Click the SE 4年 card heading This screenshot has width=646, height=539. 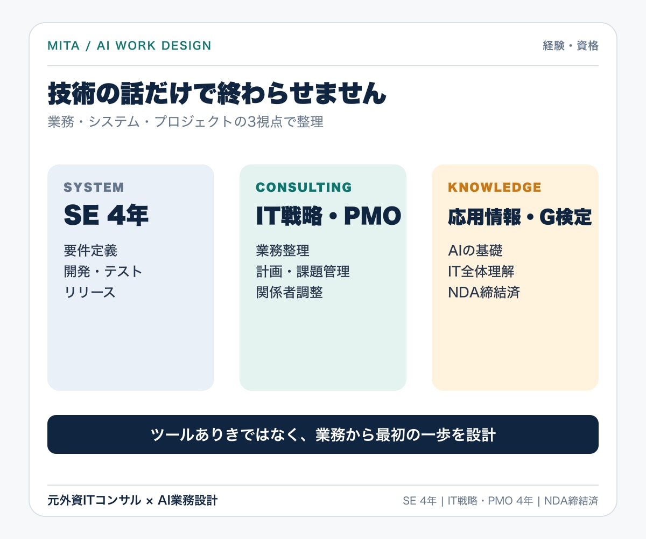106,216
